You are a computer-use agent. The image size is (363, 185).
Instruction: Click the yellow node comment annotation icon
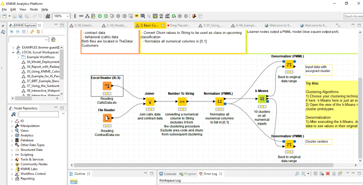pyautogui.click(x=136, y=16)
